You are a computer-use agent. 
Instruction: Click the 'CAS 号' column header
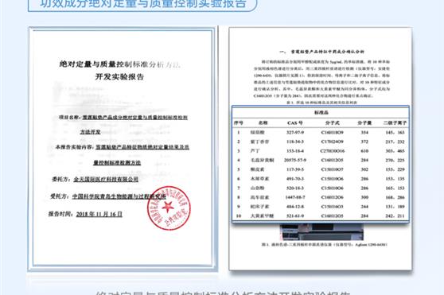point(294,122)
